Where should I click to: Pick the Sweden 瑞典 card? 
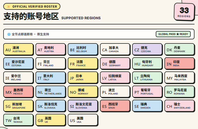pos(147,106)
